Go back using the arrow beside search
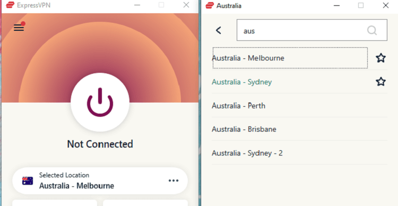The width and height of the screenshot is (398, 206). [219, 30]
